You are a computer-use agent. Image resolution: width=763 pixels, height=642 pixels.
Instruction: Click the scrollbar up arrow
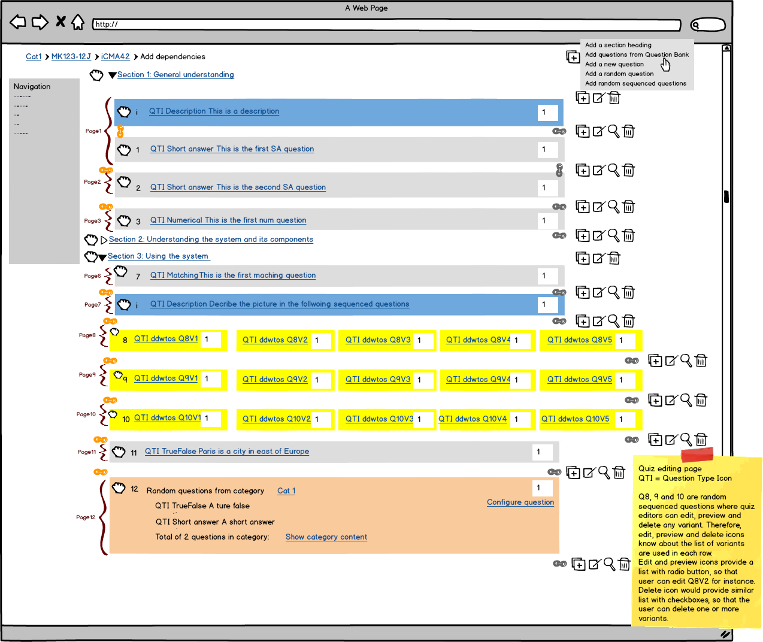[726, 48]
